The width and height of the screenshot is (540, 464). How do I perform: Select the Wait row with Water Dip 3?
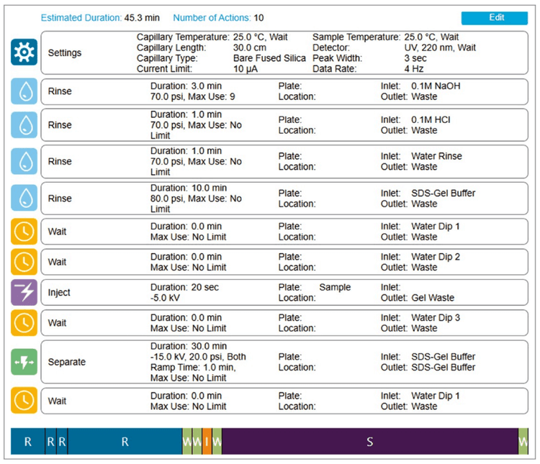(284, 323)
